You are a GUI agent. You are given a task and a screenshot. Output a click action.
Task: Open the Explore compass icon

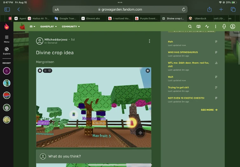coord(7,51)
